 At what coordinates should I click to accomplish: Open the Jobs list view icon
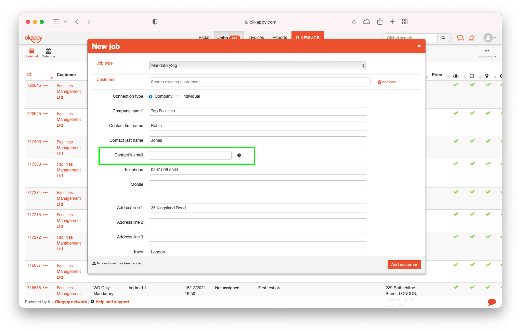pyautogui.click(x=31, y=51)
